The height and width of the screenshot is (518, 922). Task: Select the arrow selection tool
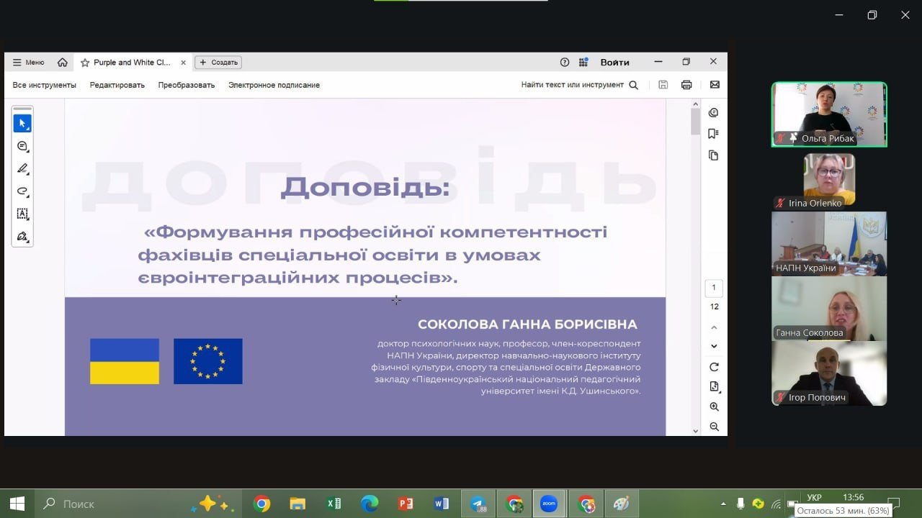(22, 124)
